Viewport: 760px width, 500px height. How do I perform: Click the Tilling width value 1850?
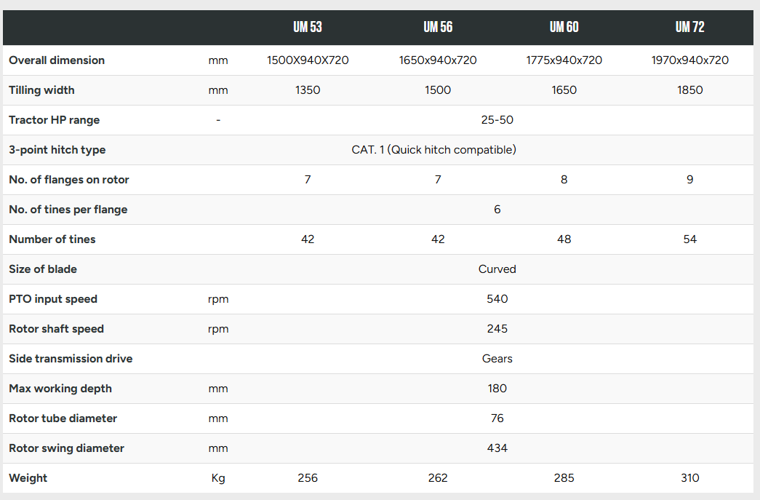(x=690, y=90)
